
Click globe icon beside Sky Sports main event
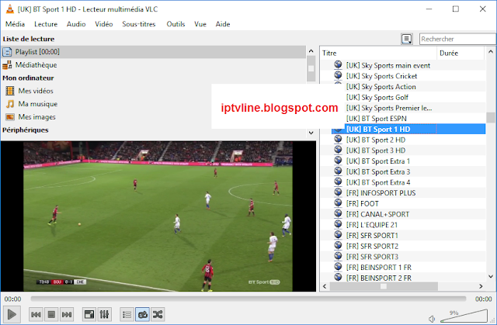click(339, 64)
